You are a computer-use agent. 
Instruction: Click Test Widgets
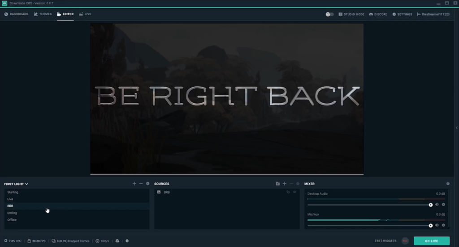(x=385, y=241)
